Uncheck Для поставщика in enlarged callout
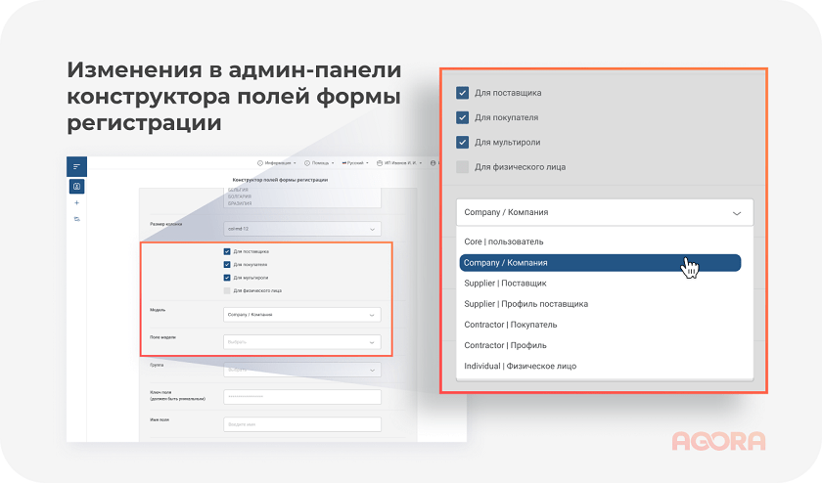The image size is (822, 483). point(462,93)
